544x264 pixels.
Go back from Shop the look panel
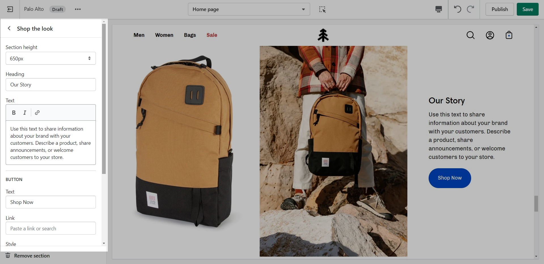(x=9, y=28)
